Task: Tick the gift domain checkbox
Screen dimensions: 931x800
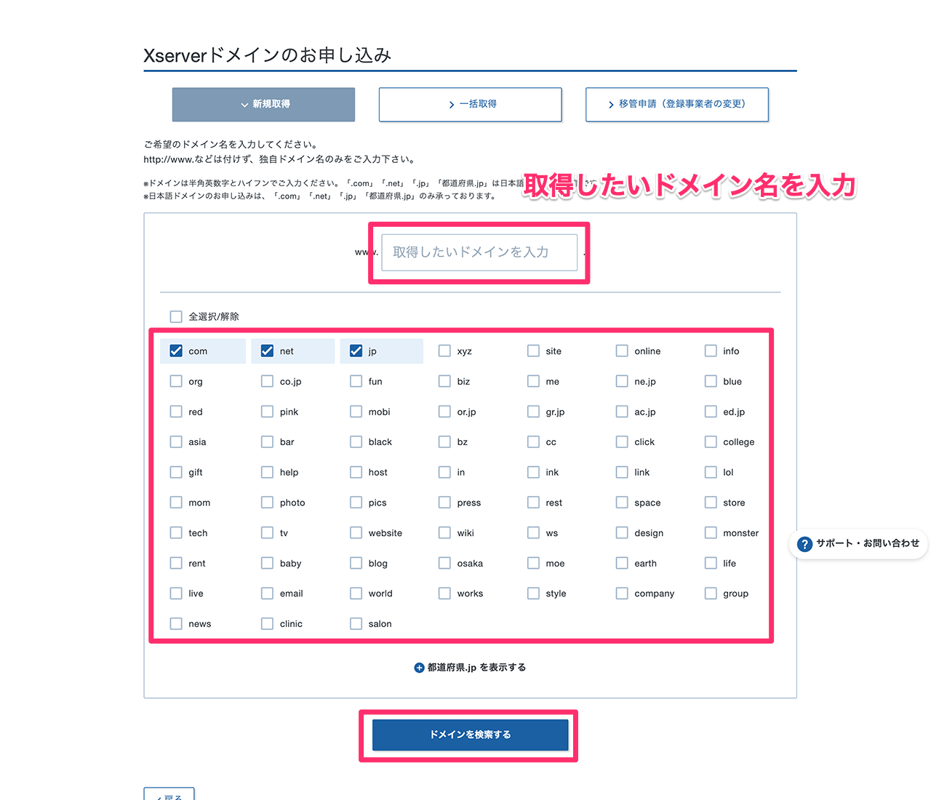Action: [x=176, y=472]
